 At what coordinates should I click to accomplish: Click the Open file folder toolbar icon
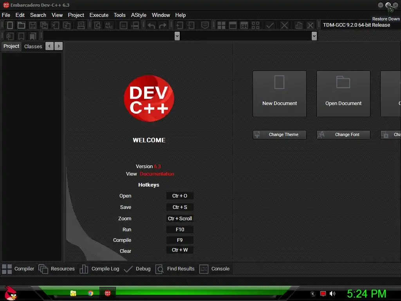[x=21, y=25]
